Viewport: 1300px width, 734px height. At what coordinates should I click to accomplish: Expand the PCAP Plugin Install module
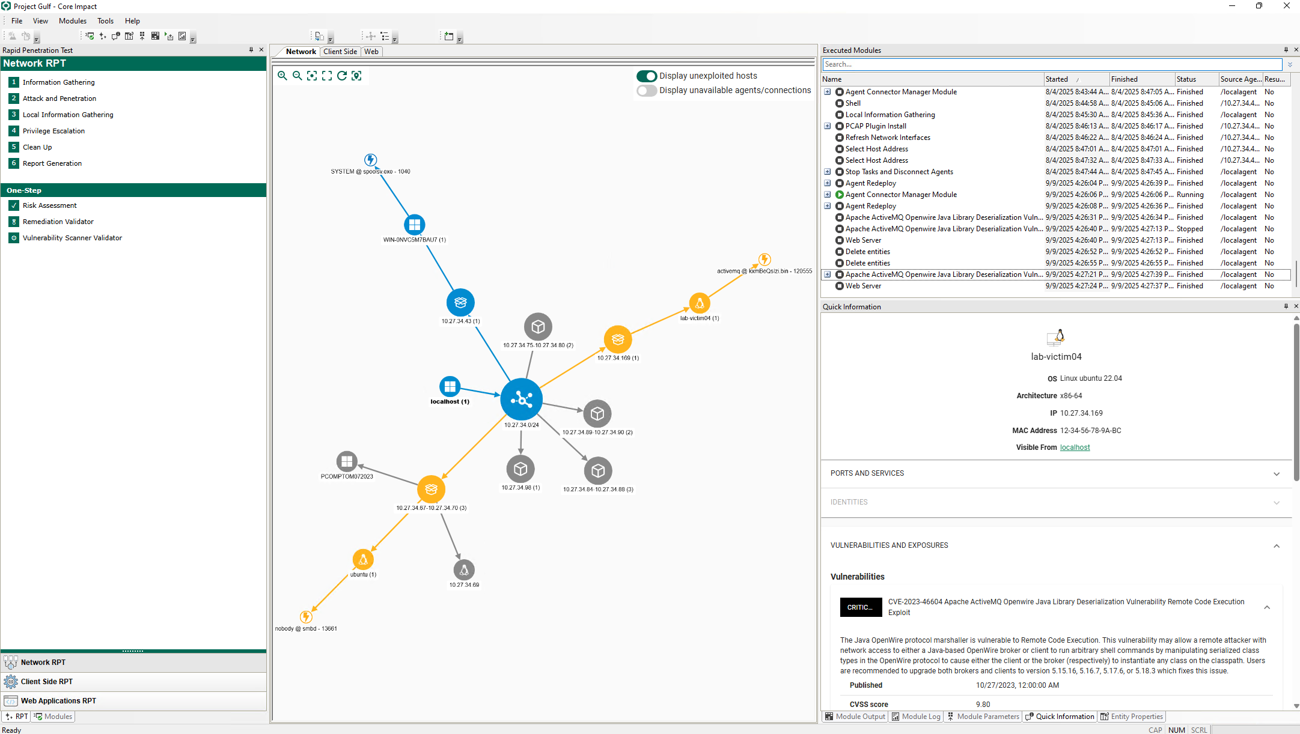tap(828, 126)
